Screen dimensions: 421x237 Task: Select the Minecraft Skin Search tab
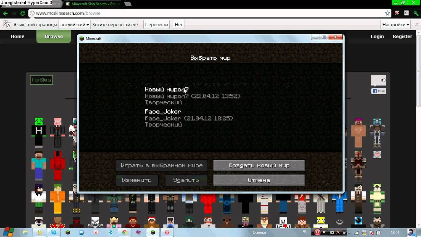pos(93,4)
